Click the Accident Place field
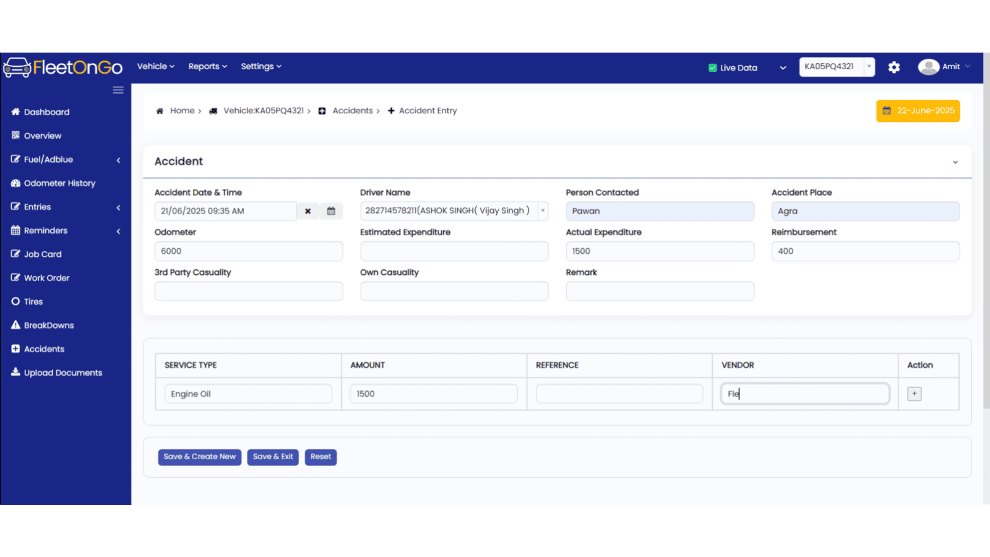The width and height of the screenshot is (990, 557). [x=865, y=211]
